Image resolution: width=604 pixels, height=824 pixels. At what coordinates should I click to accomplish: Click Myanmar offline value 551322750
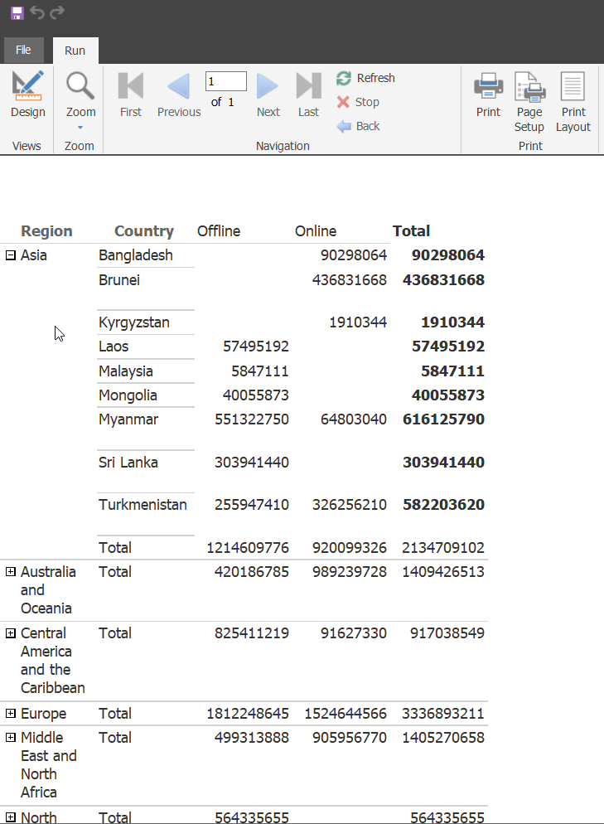click(x=252, y=419)
